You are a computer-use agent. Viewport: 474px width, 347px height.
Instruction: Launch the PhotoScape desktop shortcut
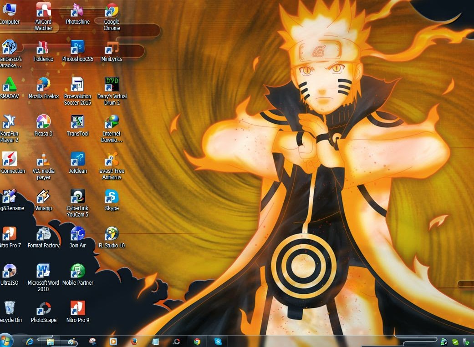pyautogui.click(x=44, y=312)
